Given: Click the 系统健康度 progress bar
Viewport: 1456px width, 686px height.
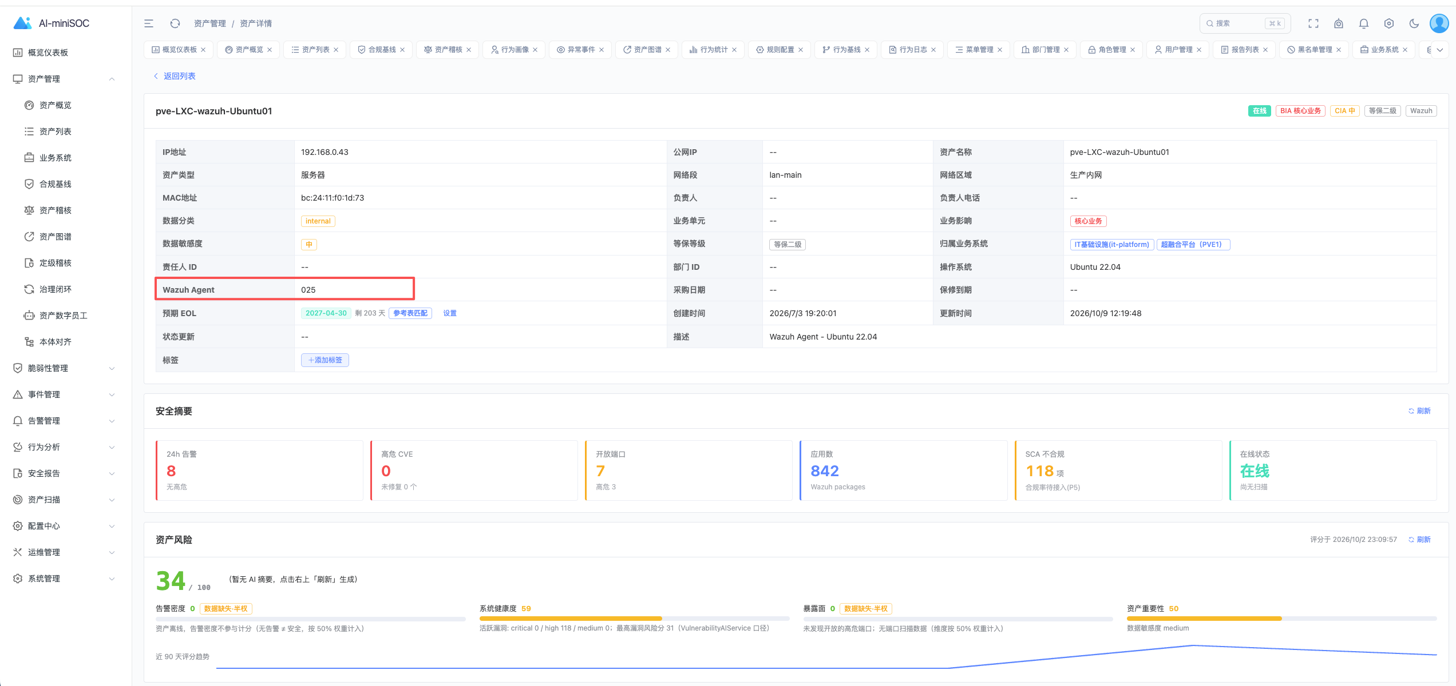Looking at the screenshot, I should [634, 619].
